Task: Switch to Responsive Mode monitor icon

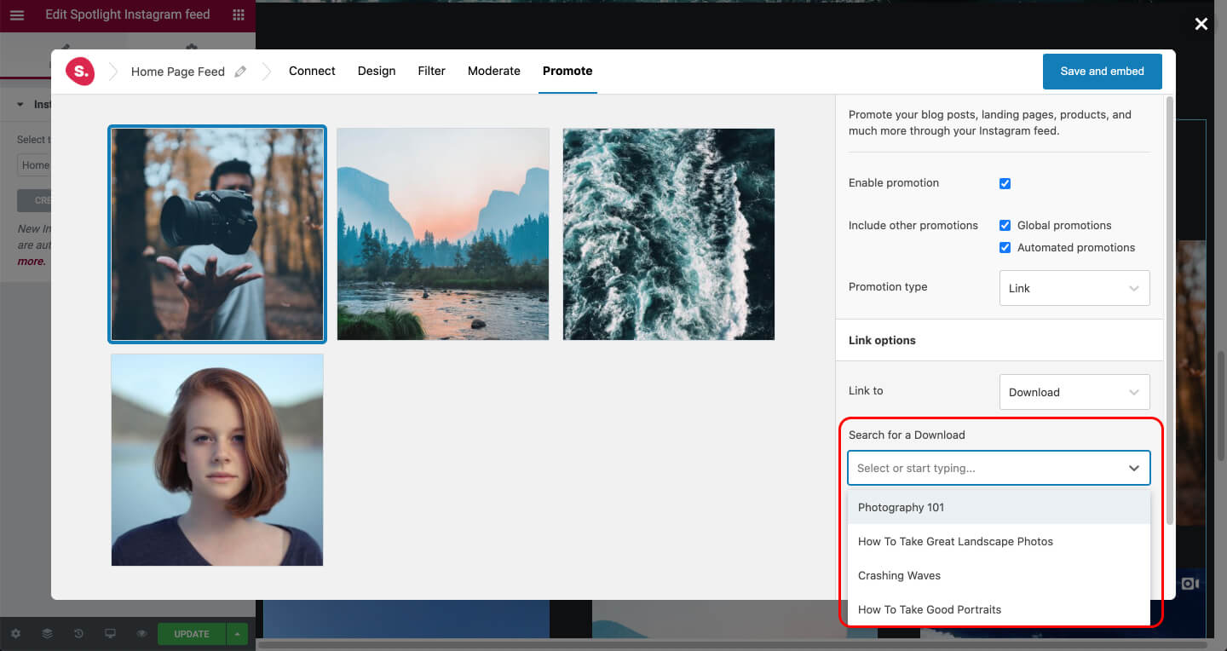Action: pos(110,634)
